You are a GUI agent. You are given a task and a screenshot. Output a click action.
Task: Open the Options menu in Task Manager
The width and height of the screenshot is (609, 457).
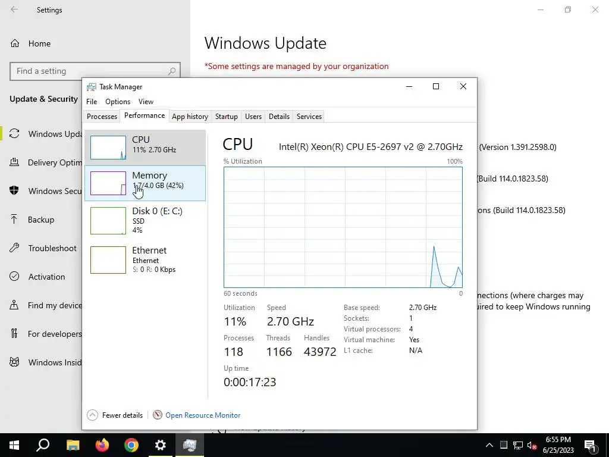coord(118,101)
